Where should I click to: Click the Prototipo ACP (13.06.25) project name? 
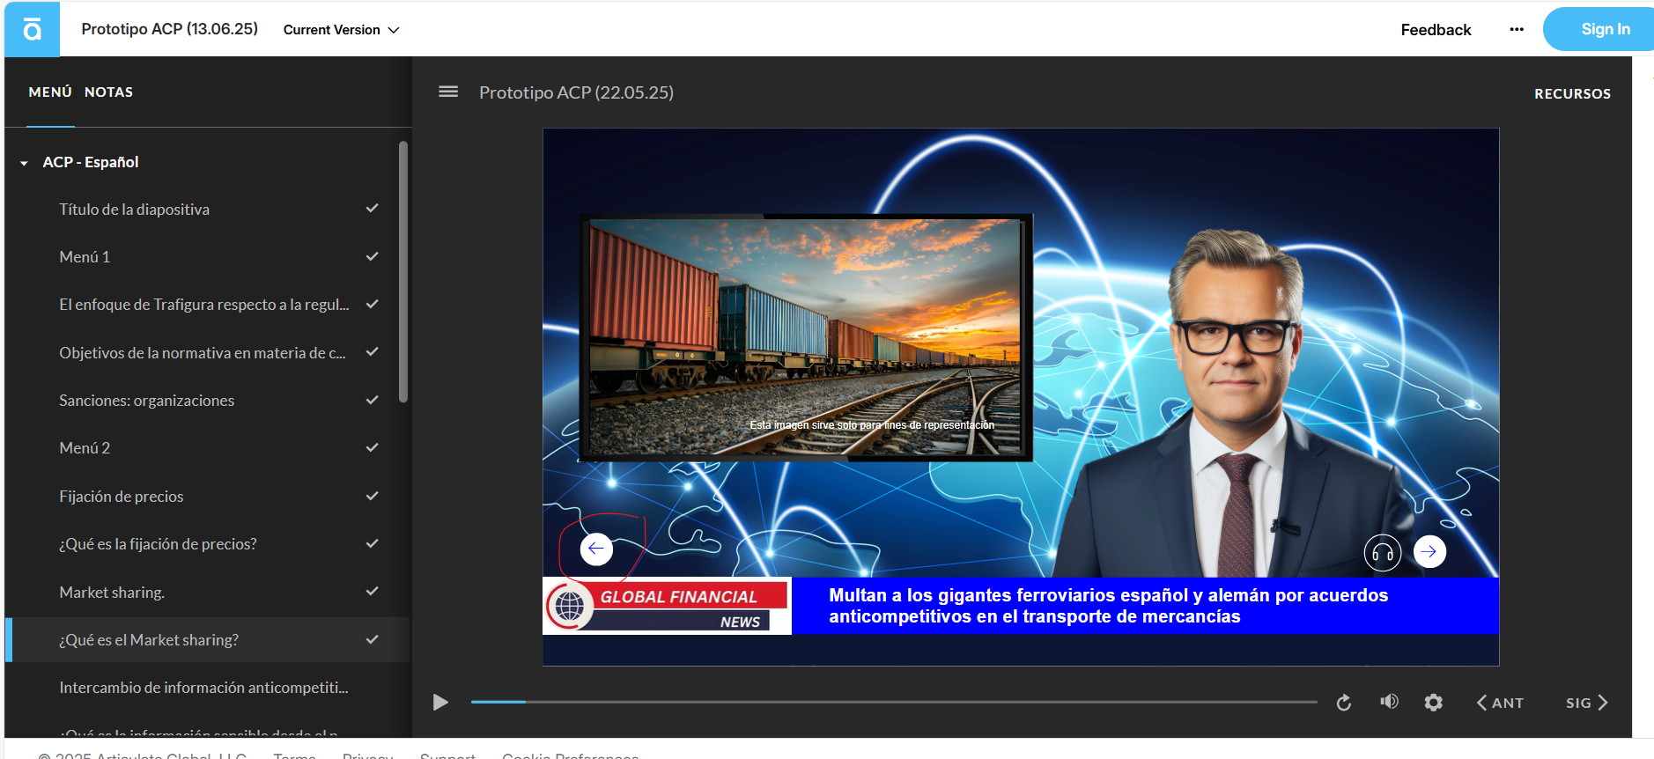(169, 29)
